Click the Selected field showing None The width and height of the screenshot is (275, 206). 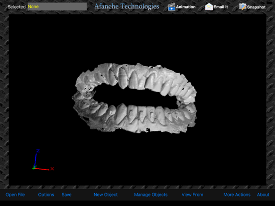click(57, 6)
